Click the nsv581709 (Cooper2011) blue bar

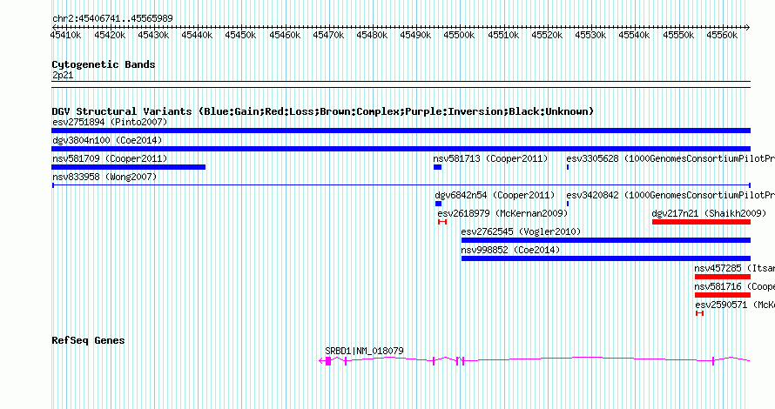[129, 167]
